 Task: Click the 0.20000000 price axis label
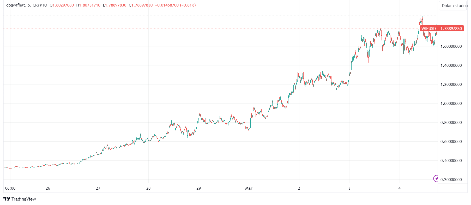(x=451, y=180)
